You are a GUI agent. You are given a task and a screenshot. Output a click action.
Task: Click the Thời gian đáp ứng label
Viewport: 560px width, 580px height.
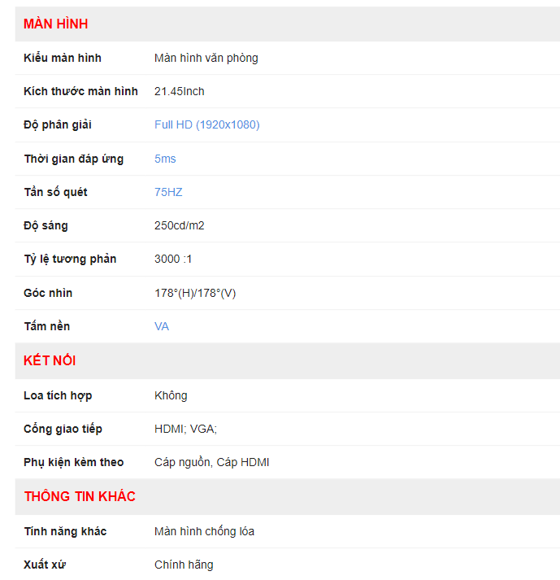point(73,159)
